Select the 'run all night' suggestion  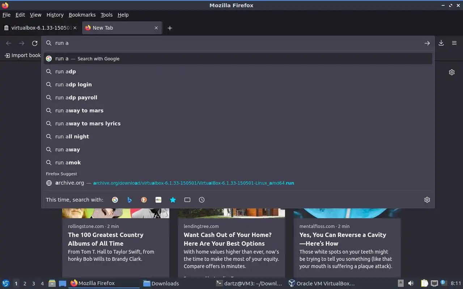click(238, 137)
